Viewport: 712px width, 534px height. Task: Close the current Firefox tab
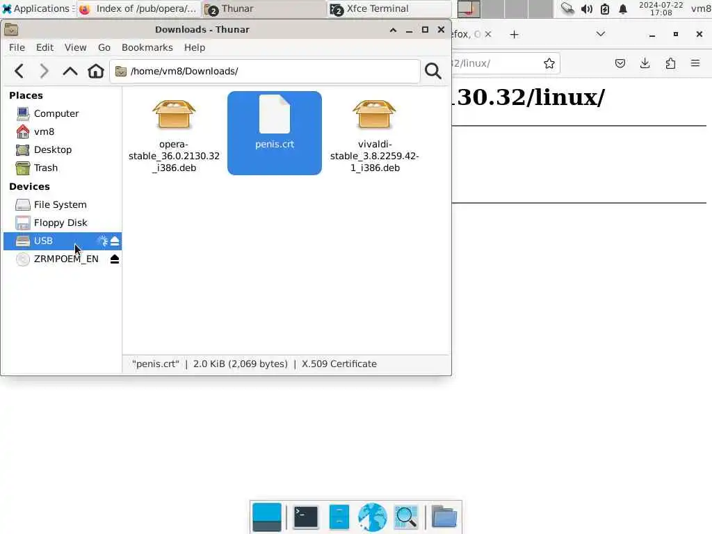487,34
